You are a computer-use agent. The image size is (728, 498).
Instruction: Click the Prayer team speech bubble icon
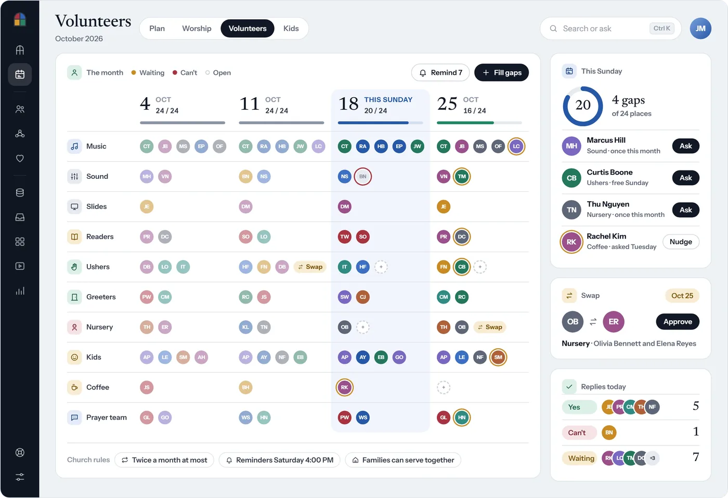click(74, 418)
